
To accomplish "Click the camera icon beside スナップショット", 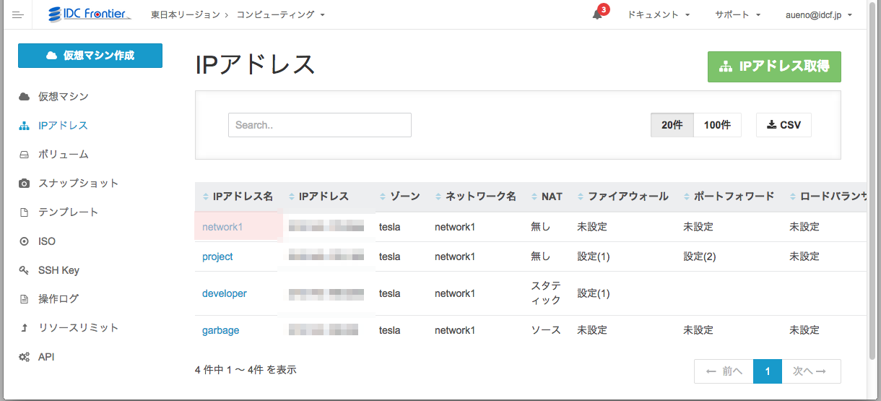I will coord(24,184).
